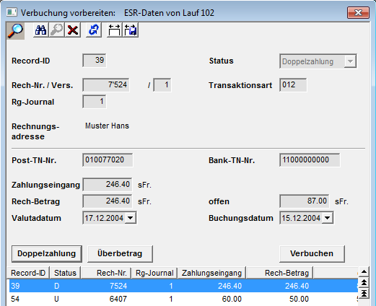Screen dimensions: 376x306
Task: Click the blue refresh arrows icon
Action: click(x=94, y=30)
